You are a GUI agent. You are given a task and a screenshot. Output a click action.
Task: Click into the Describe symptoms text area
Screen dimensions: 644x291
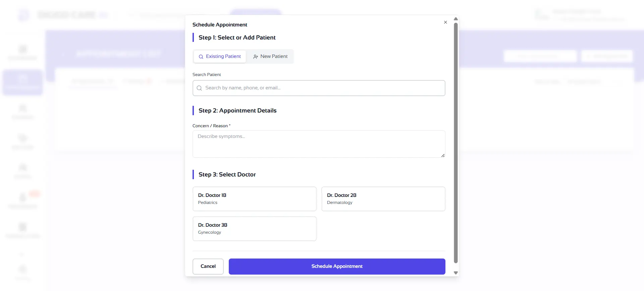click(319, 144)
